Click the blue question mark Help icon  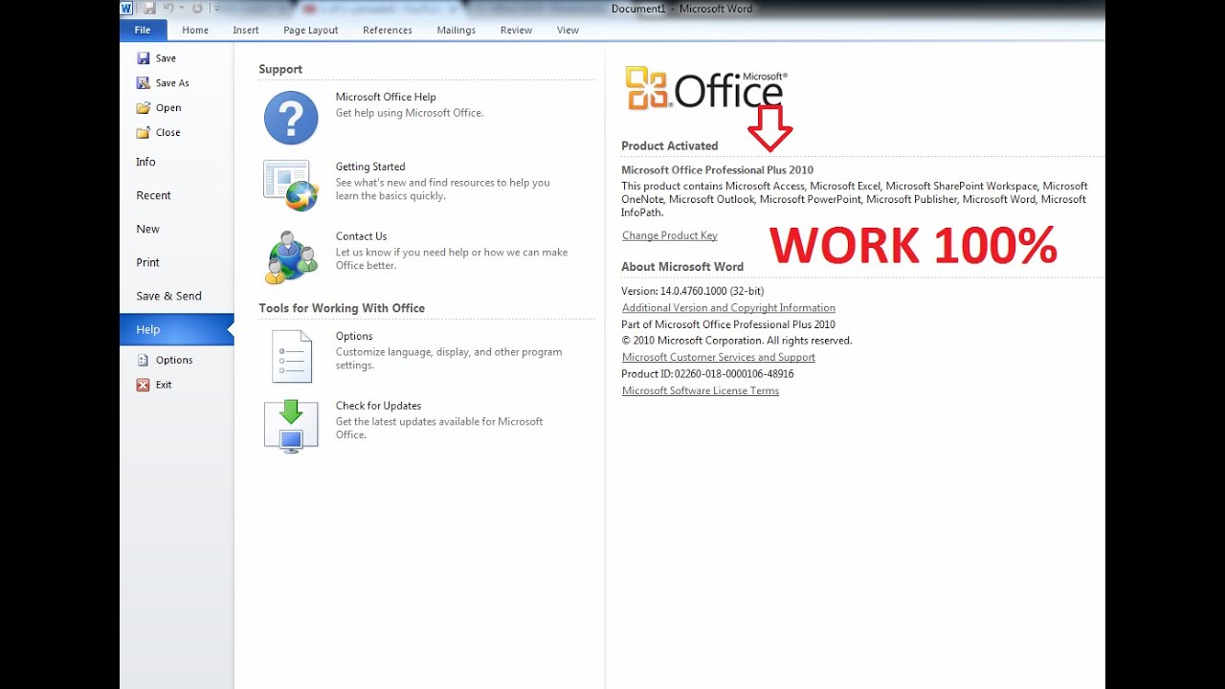(291, 118)
